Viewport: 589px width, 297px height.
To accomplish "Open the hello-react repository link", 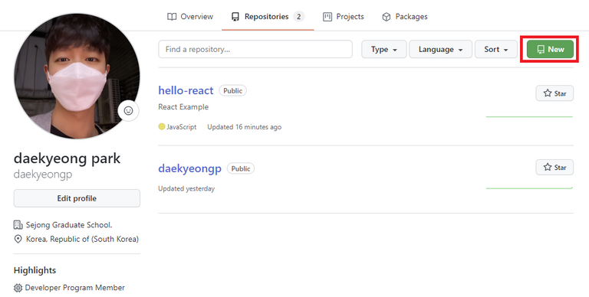I will (x=186, y=90).
